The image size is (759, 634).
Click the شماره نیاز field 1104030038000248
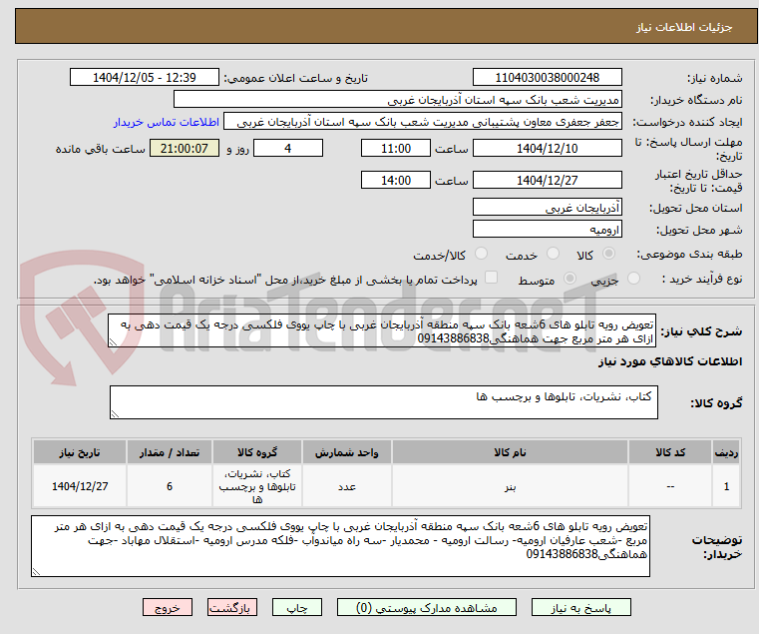click(547, 78)
